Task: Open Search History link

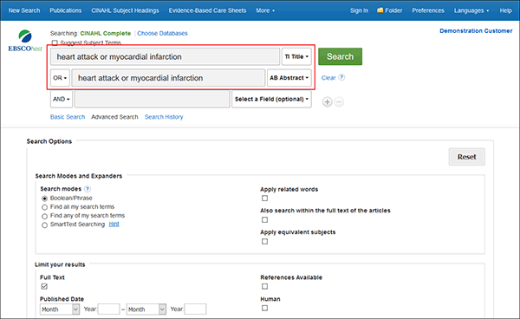Action: pos(164,117)
